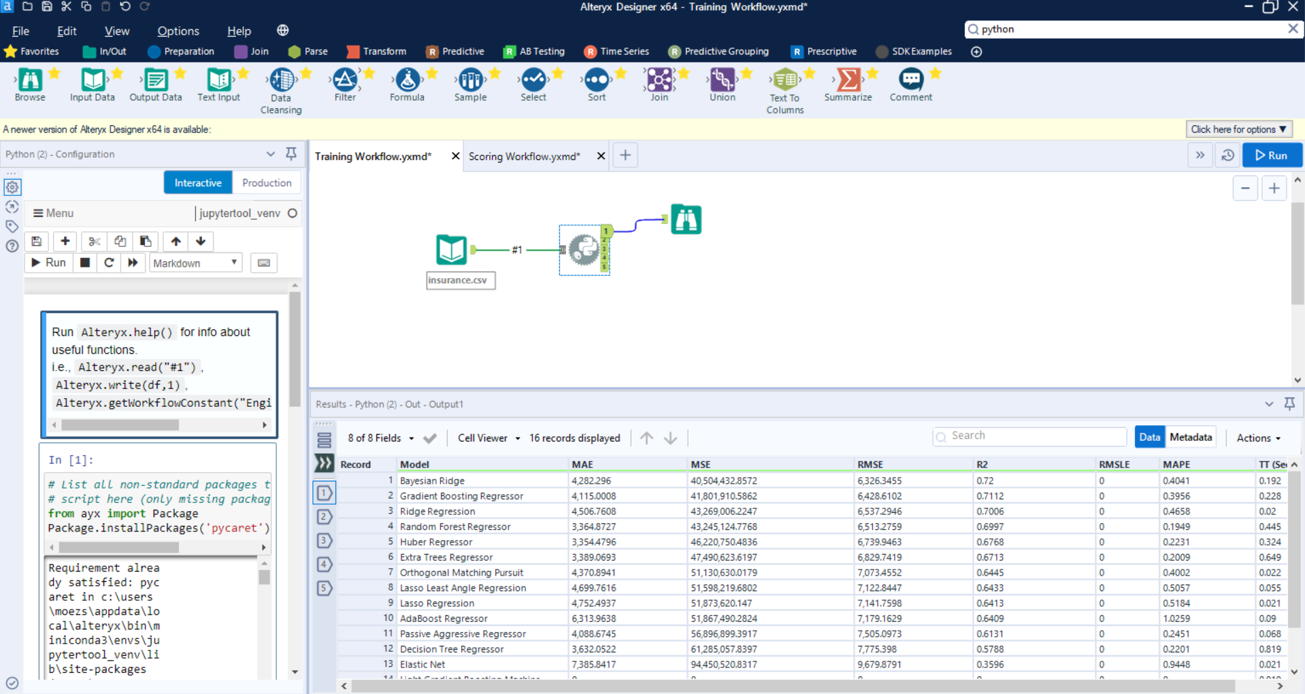Screen dimensions: 1305x694
Task: Select the Browse tool on canvas
Action: (686, 219)
